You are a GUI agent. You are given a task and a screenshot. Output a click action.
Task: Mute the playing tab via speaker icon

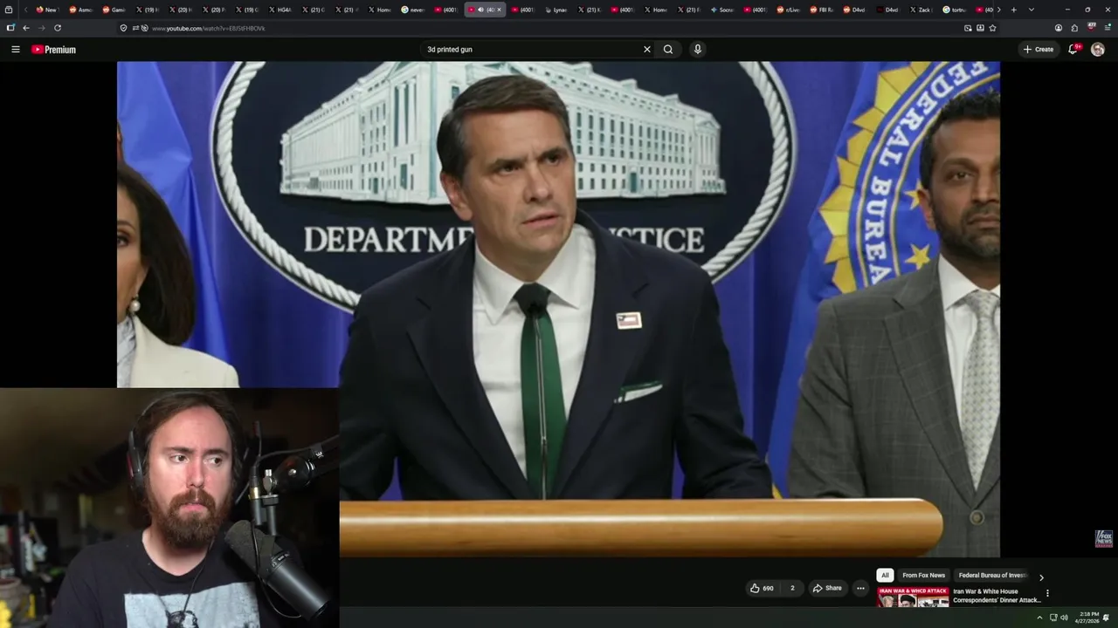pyautogui.click(x=480, y=10)
